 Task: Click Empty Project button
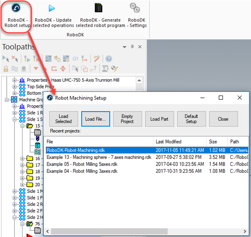tap(127, 119)
